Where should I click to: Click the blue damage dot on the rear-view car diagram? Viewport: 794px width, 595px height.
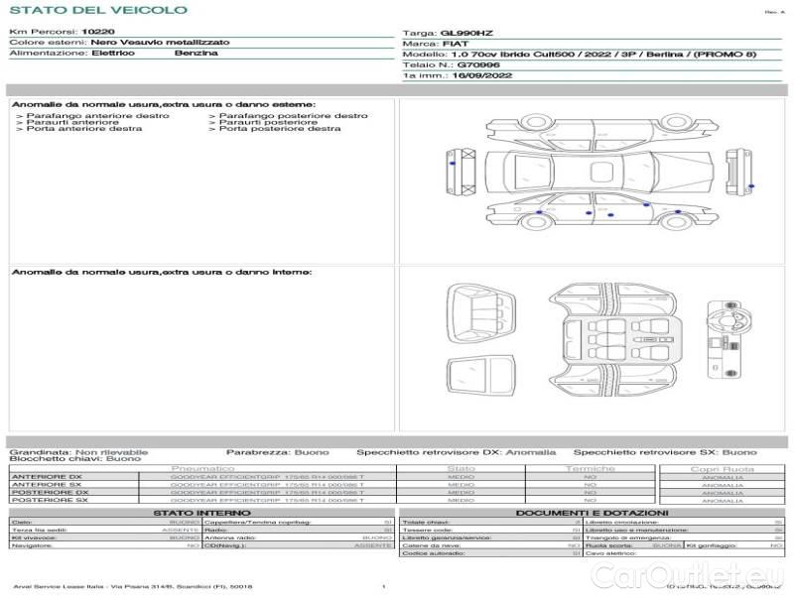[x=750, y=185]
